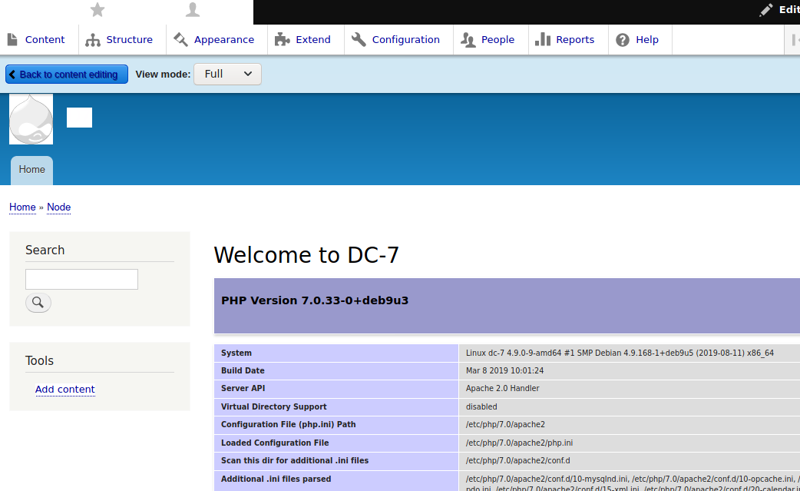Open the Structure admin menu

click(129, 40)
